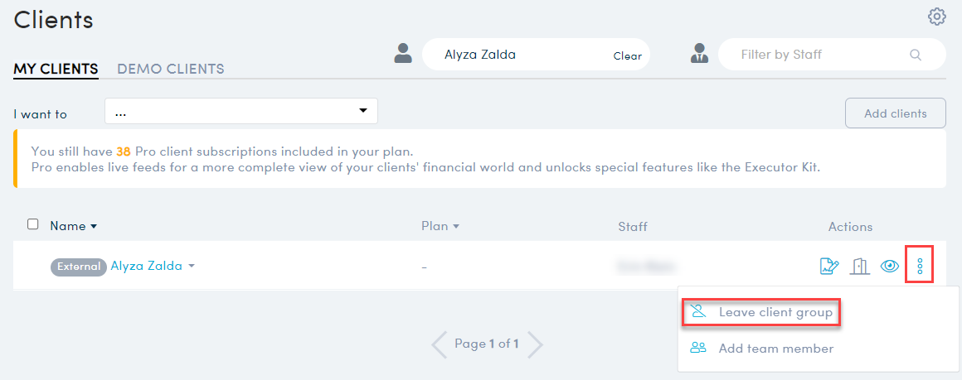Click the magnifier icon in staff filter
The height and width of the screenshot is (380, 962).
pyautogui.click(x=916, y=55)
